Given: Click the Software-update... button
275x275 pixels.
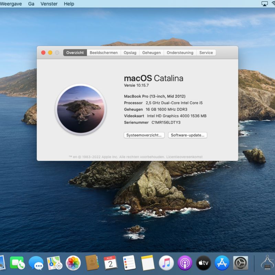Looking at the screenshot, I should [187, 135].
